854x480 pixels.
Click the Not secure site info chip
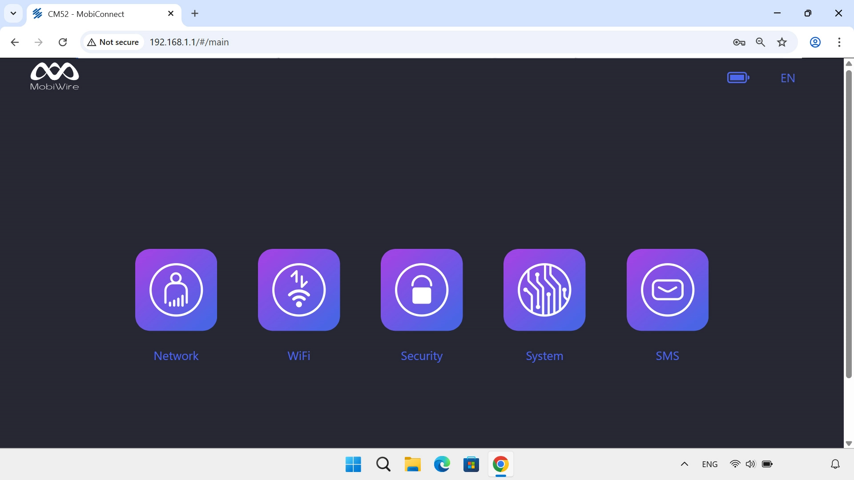coord(113,42)
